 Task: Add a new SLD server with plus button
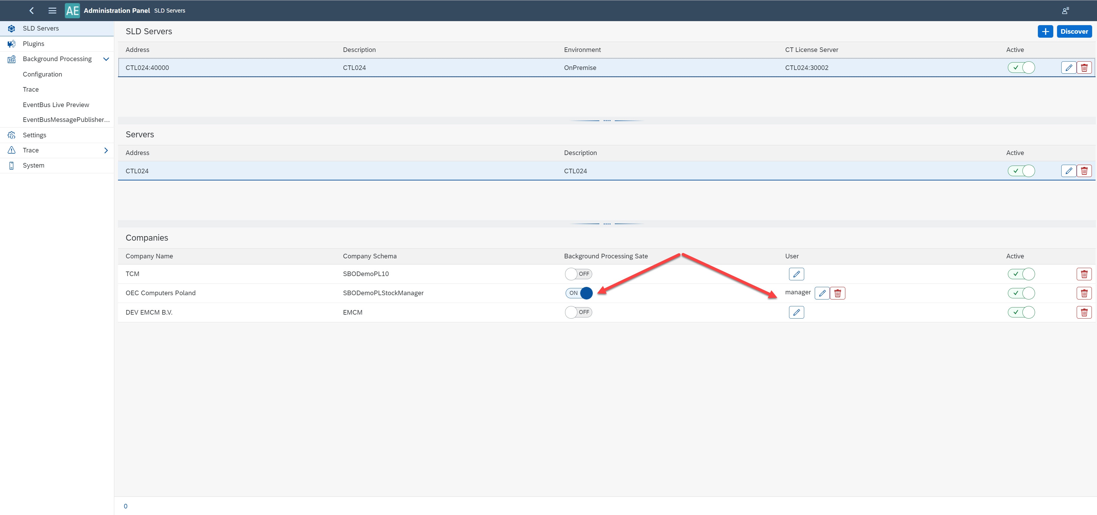tap(1046, 31)
